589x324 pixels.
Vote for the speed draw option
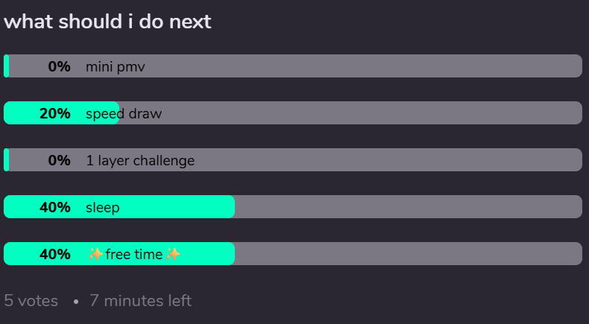click(293, 113)
